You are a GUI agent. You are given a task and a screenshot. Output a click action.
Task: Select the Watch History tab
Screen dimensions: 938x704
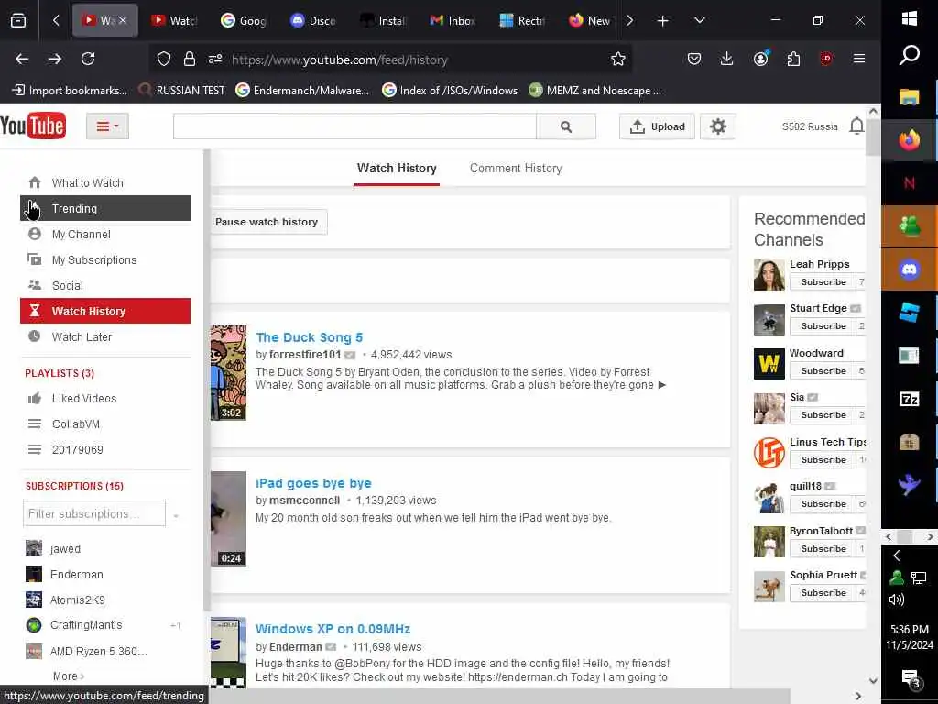point(397,169)
